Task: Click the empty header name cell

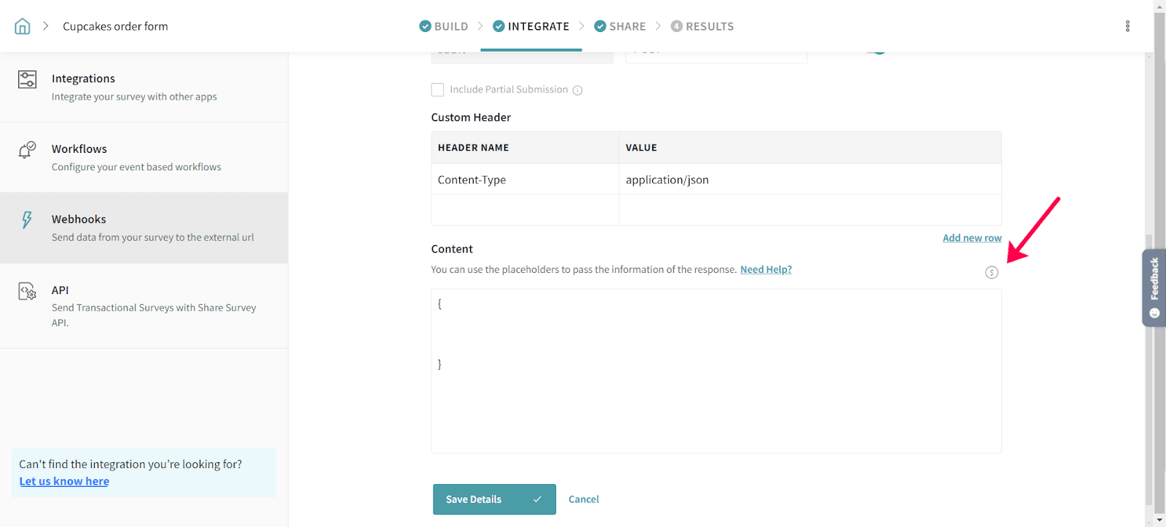Action: click(525, 210)
